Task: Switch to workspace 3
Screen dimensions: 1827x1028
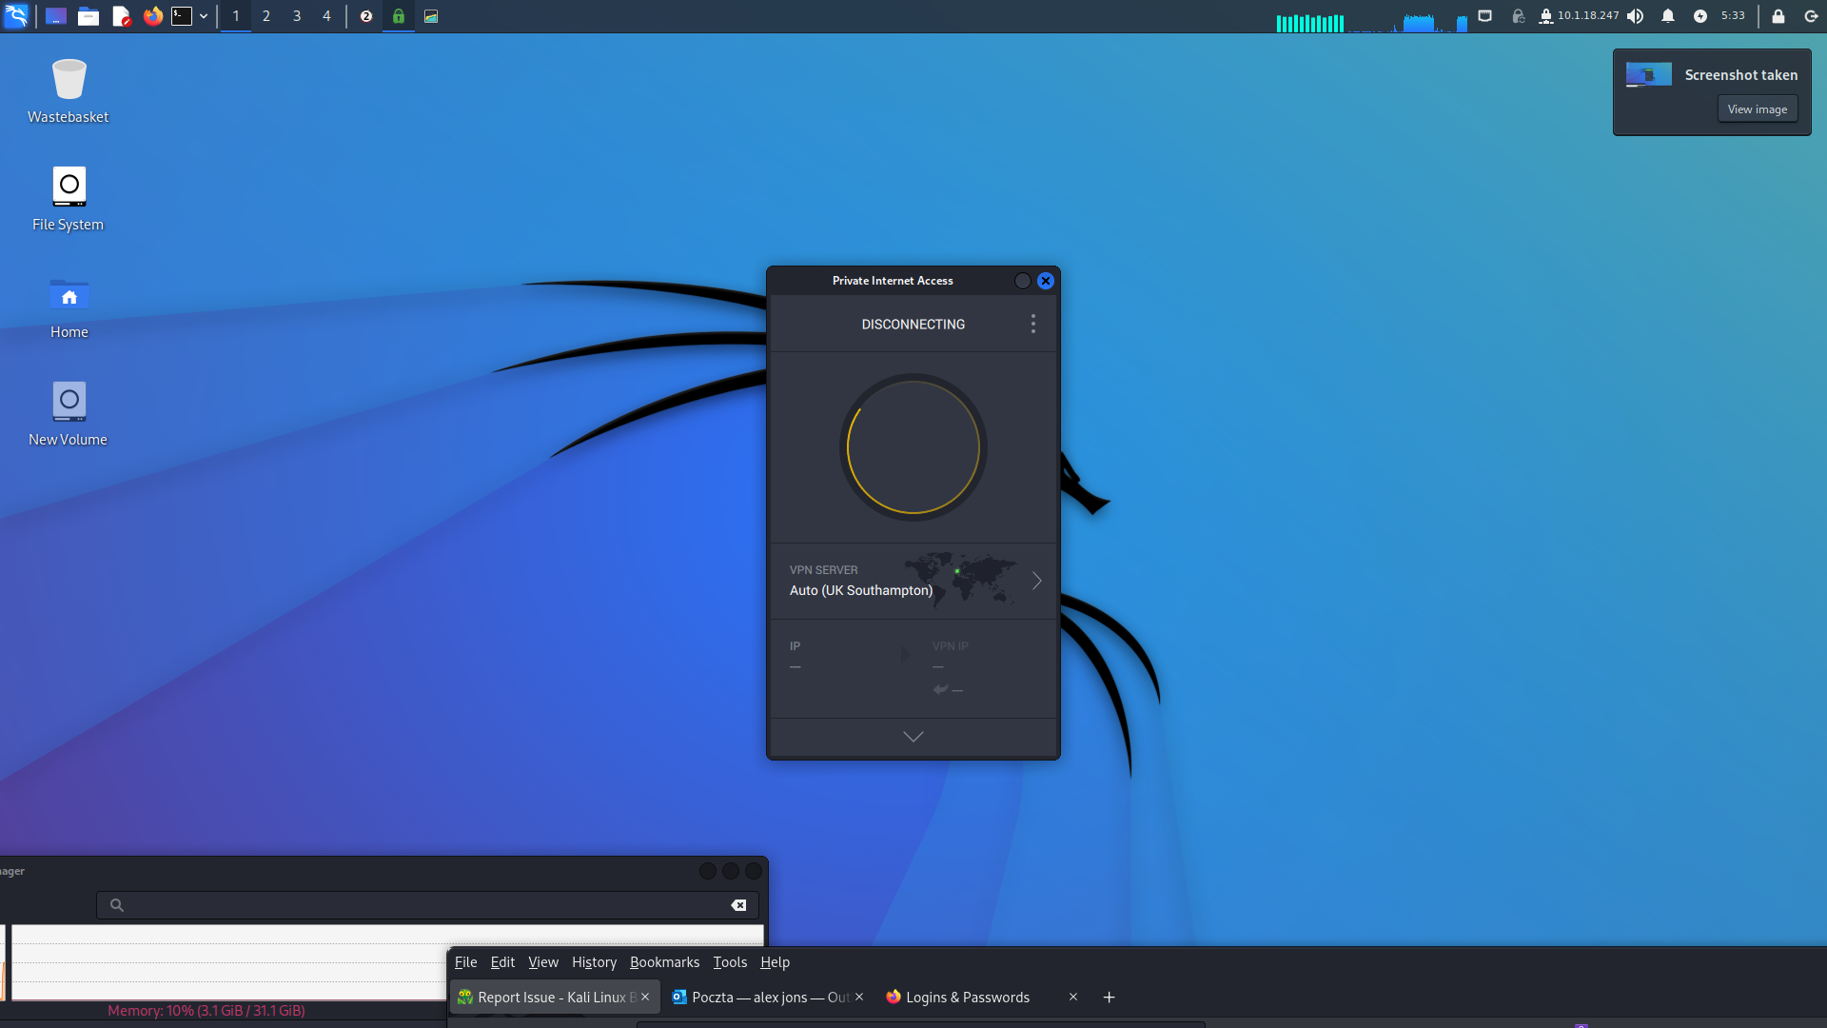Action: pos(297,16)
